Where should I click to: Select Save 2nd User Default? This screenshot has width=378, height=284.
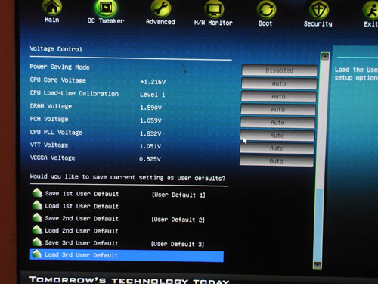[x=82, y=219]
